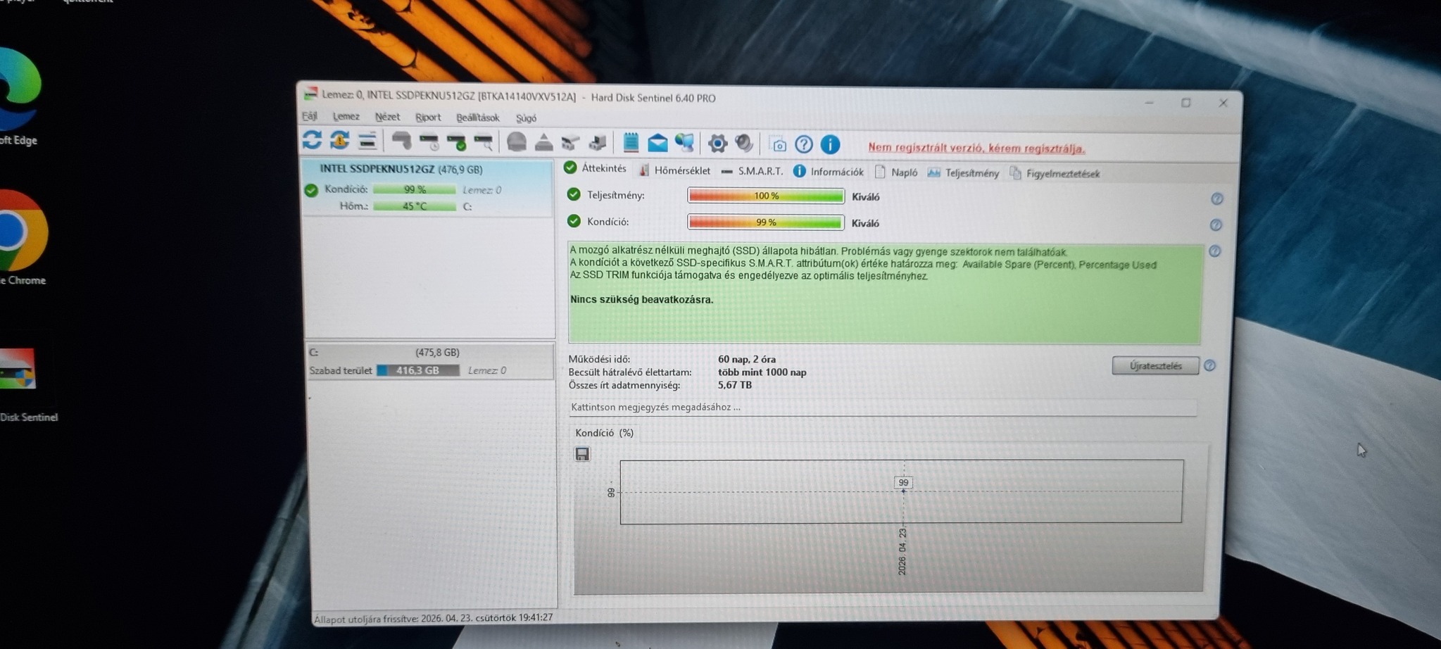Click the 416,3 GB free space bar

click(418, 370)
